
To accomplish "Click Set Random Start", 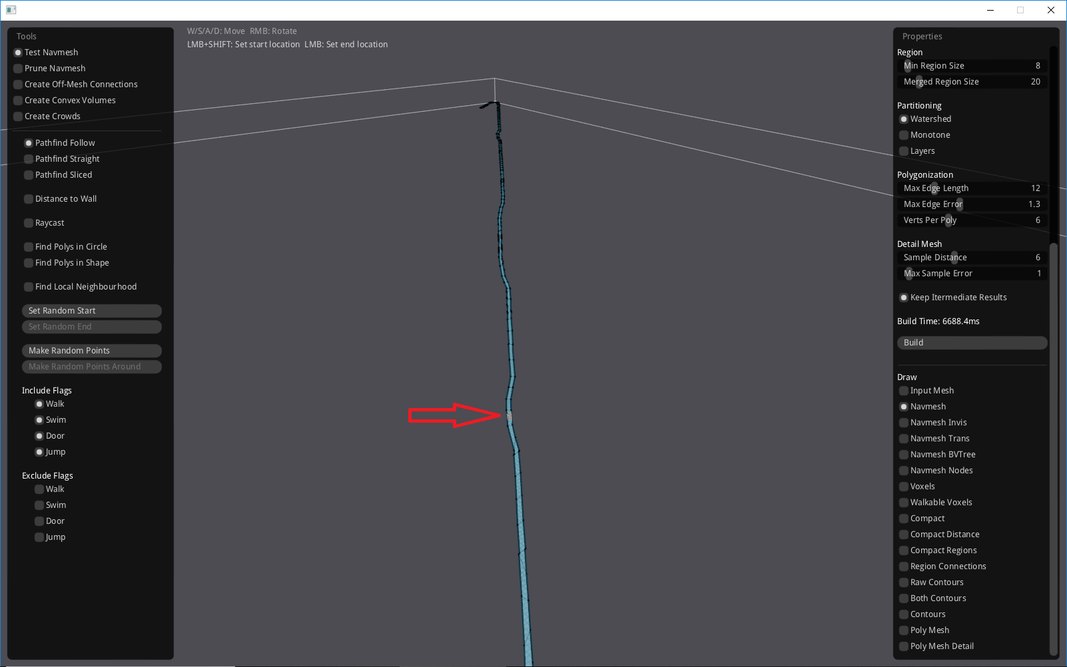I will pos(91,310).
